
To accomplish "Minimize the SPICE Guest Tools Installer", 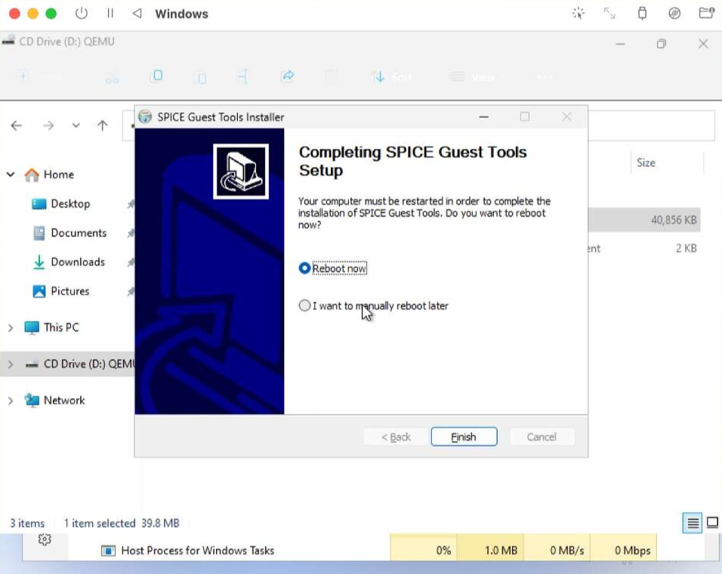I will click(483, 117).
